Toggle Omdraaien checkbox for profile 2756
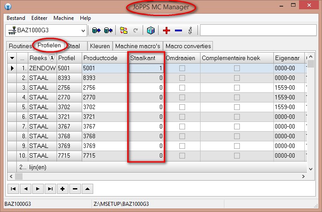The image size is (322, 212). (x=182, y=88)
